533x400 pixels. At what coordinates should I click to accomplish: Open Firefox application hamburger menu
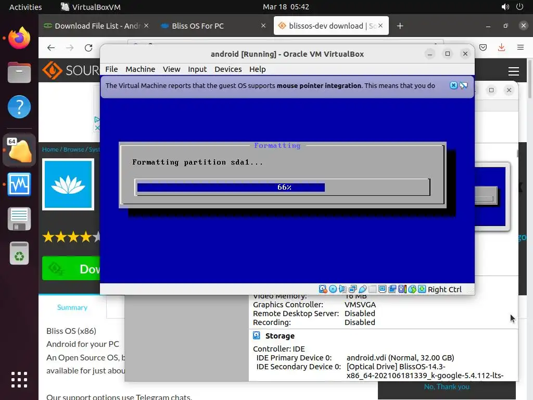tap(521, 47)
